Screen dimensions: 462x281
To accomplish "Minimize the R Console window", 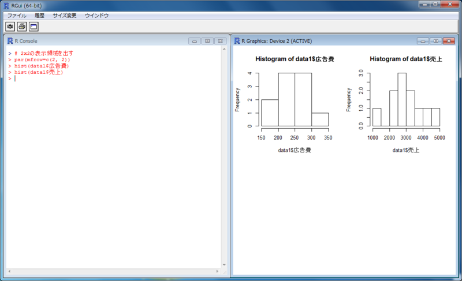I will click(195, 41).
